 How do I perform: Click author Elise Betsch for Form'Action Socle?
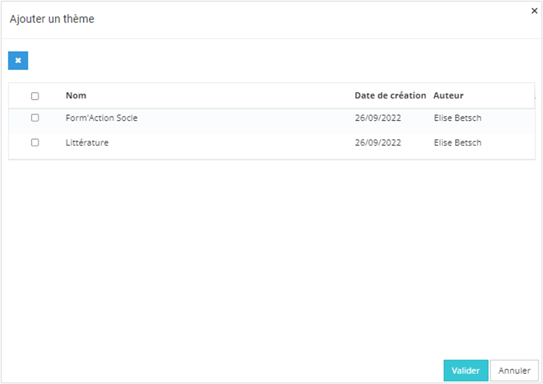pyautogui.click(x=458, y=117)
